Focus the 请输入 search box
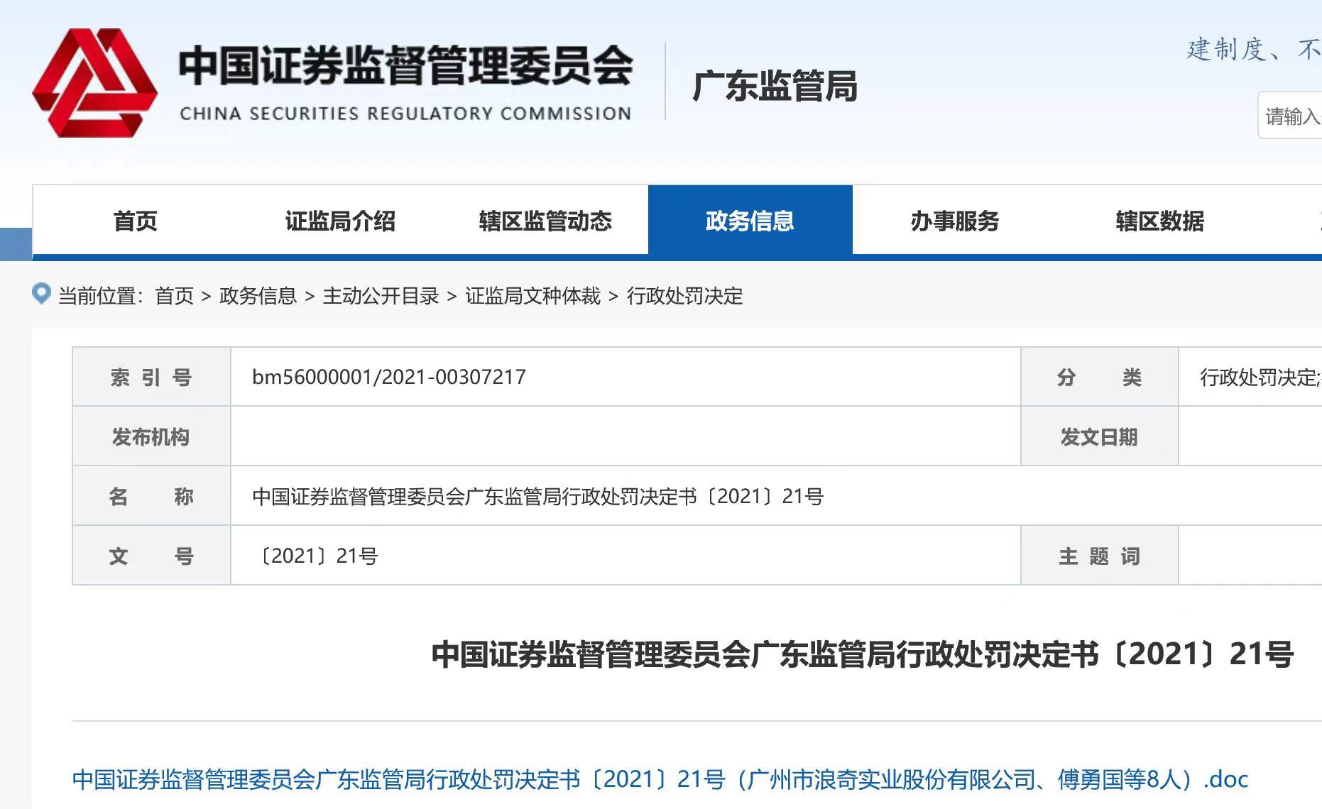Image resolution: width=1322 pixels, height=809 pixels. click(x=1291, y=116)
